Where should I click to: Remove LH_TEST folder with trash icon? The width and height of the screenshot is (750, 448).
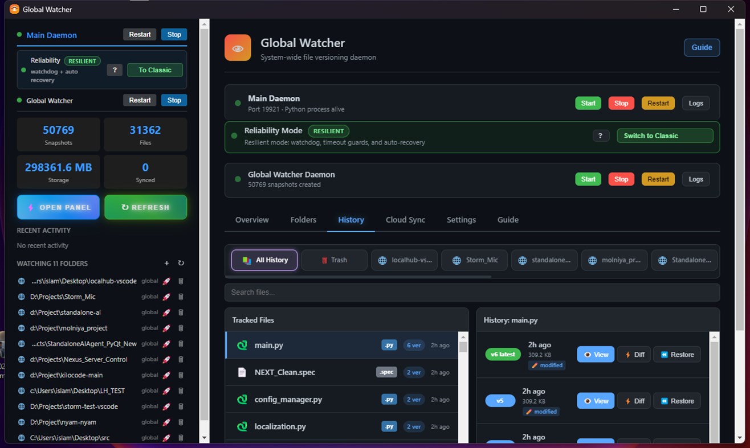[x=181, y=391]
